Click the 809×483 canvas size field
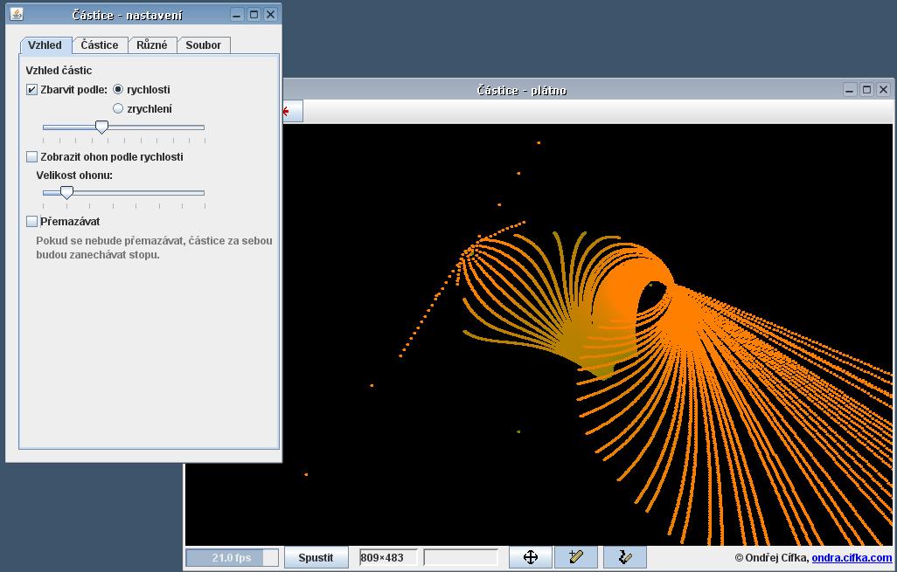 [x=388, y=557]
